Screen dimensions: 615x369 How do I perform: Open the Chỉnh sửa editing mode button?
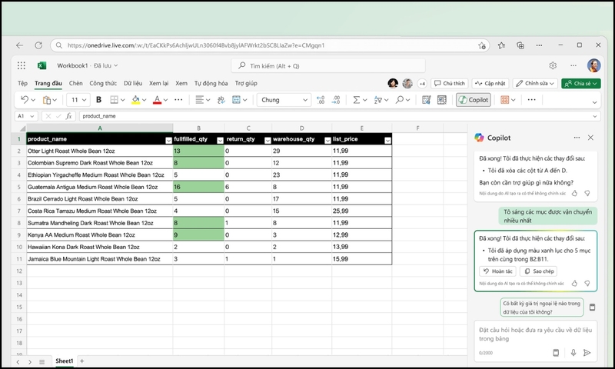coord(535,84)
